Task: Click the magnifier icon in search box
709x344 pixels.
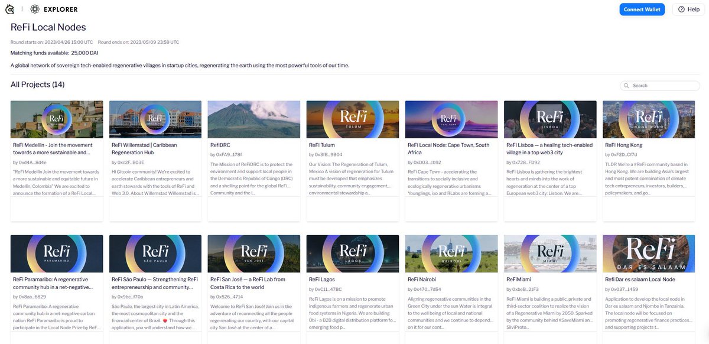Action: 626,86
